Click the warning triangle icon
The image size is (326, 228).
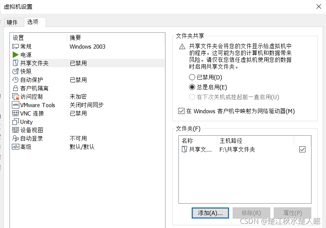point(182,46)
